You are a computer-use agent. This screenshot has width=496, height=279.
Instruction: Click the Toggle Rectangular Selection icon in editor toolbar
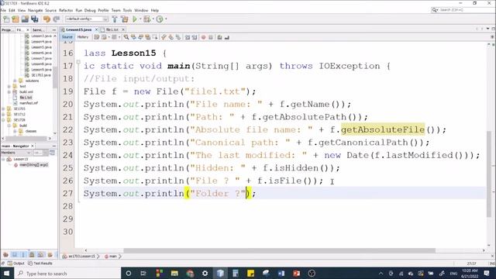(x=155, y=37)
